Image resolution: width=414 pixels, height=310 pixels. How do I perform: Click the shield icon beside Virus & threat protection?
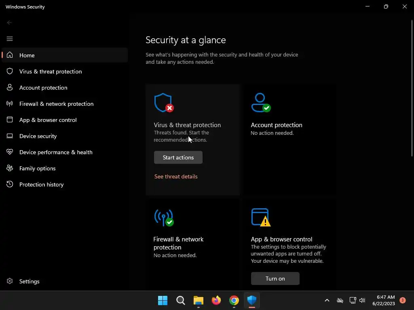pyautogui.click(x=10, y=71)
